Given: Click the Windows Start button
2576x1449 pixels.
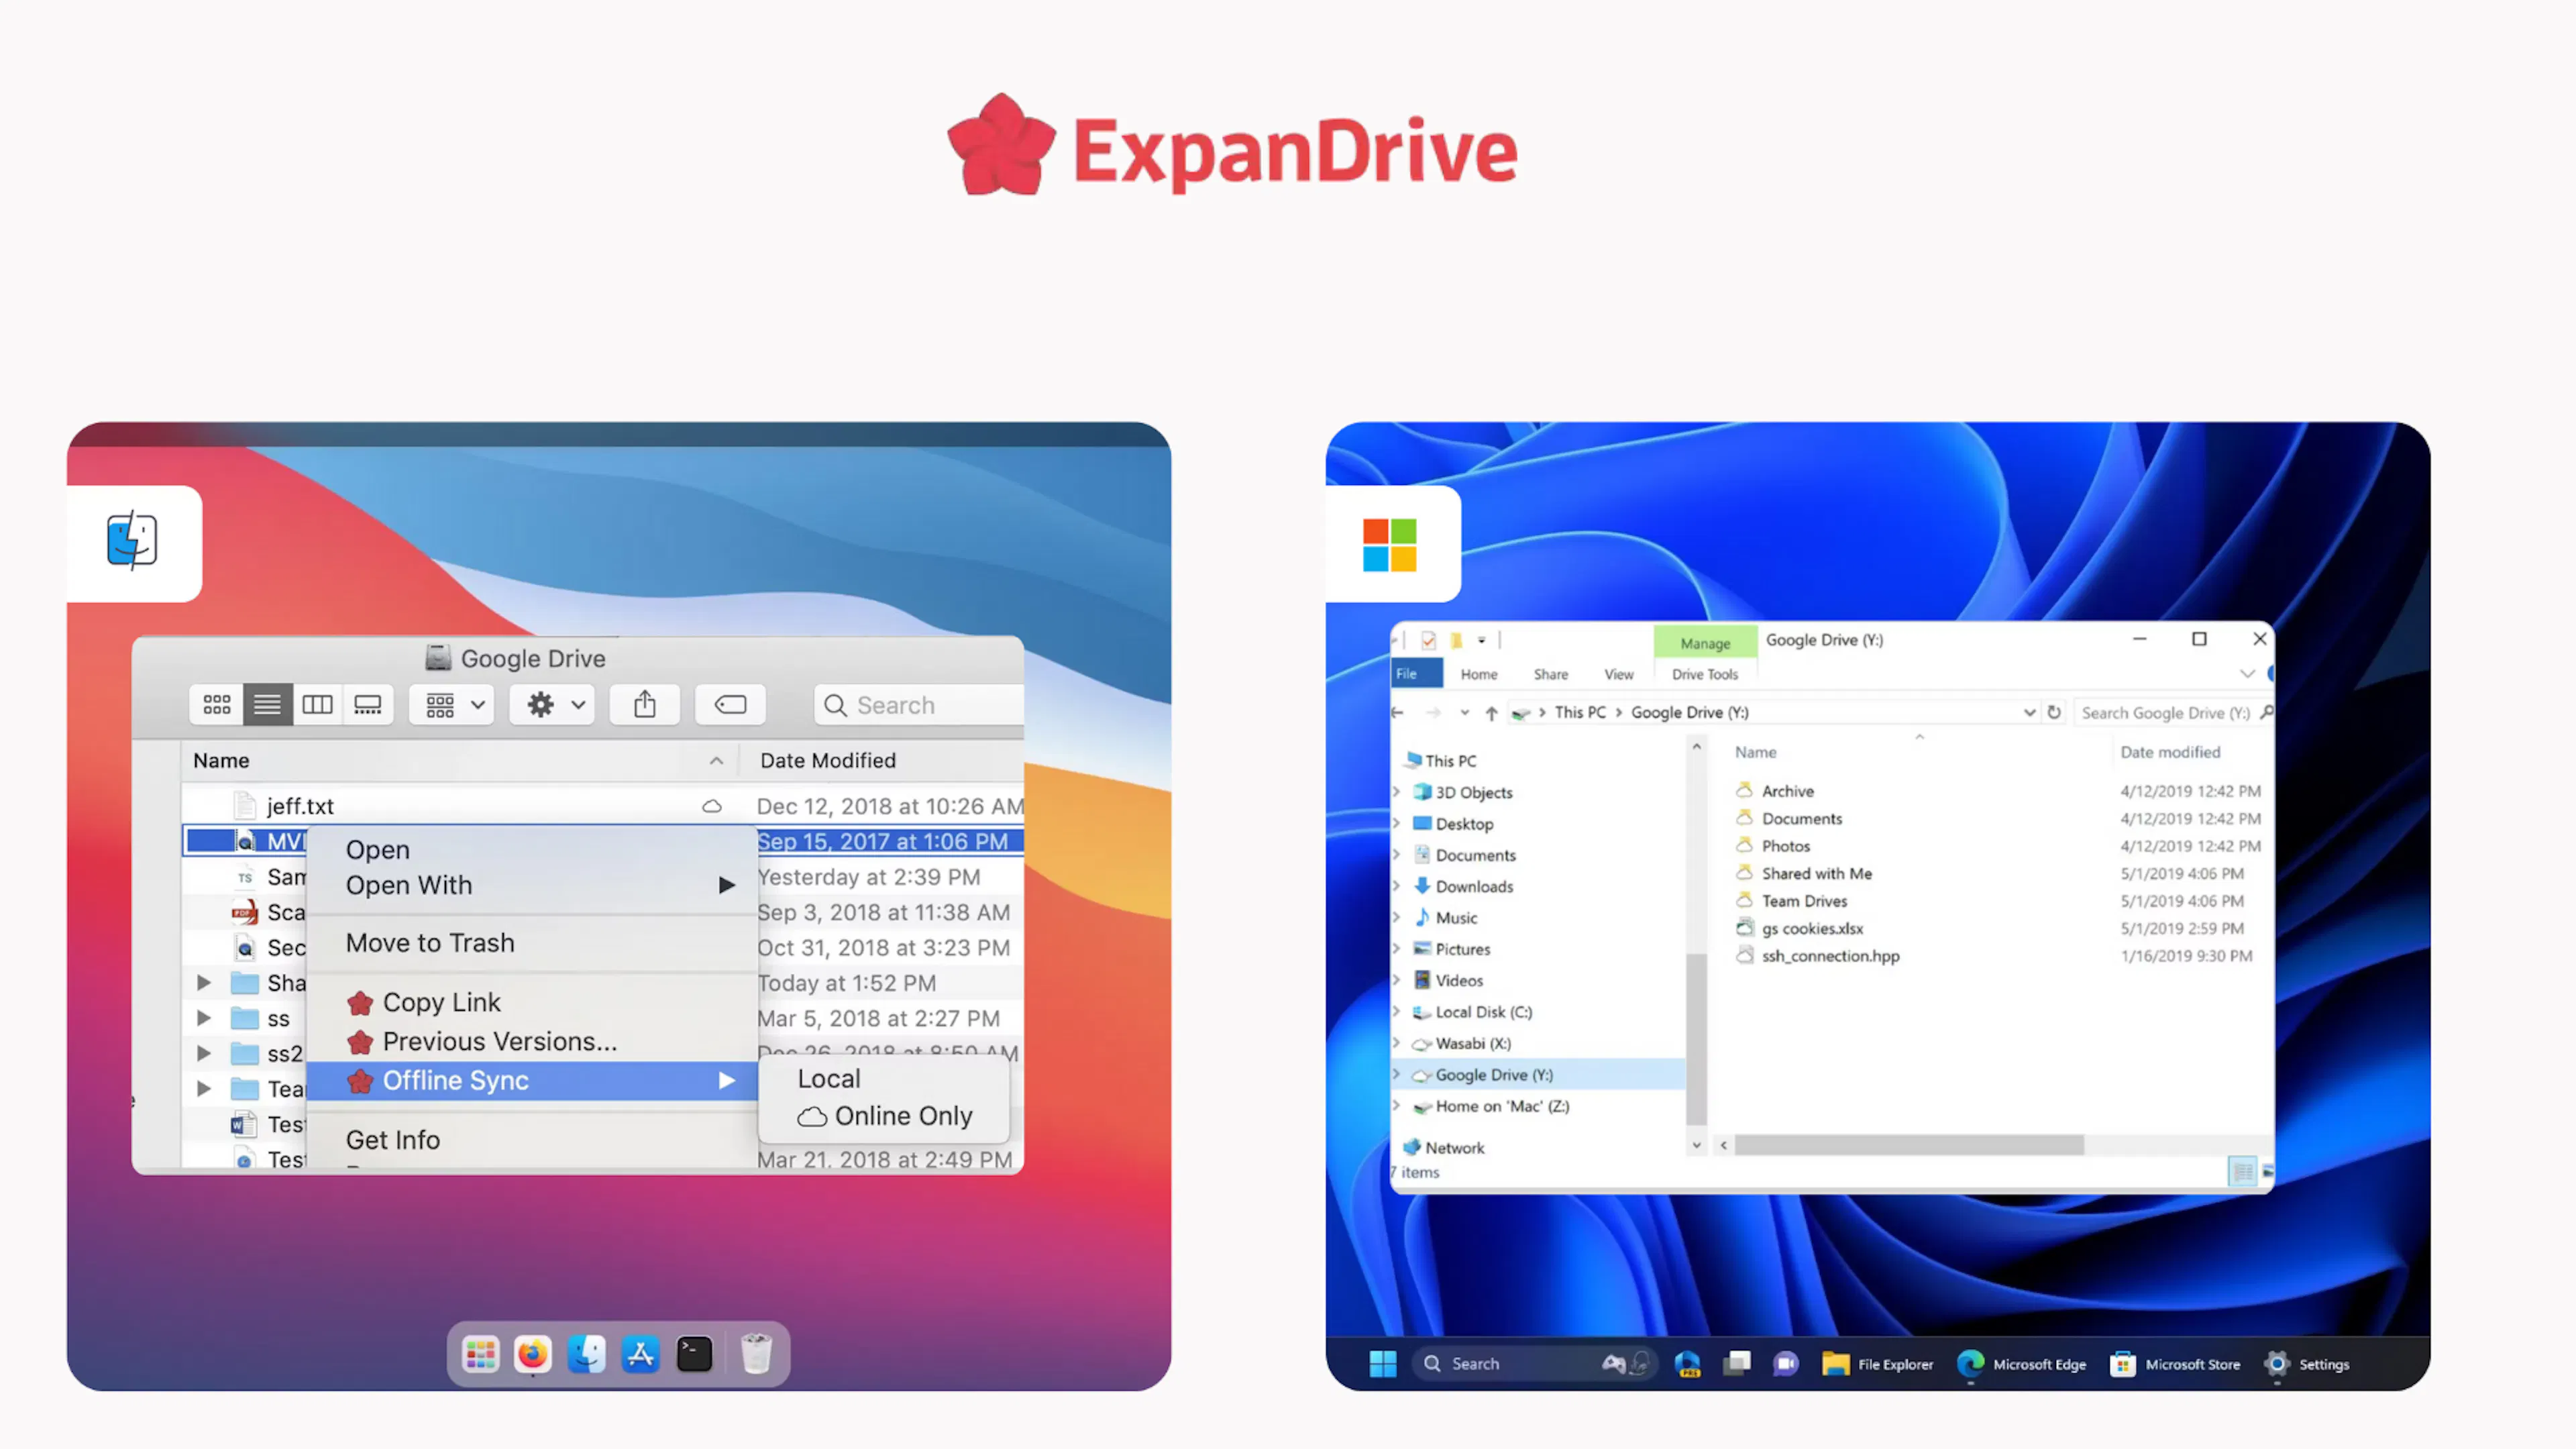Looking at the screenshot, I should point(1383,1363).
